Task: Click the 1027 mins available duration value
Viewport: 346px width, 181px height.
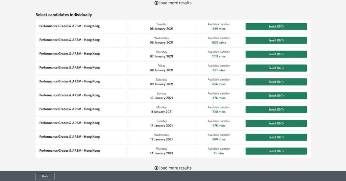Action: pyautogui.click(x=219, y=43)
